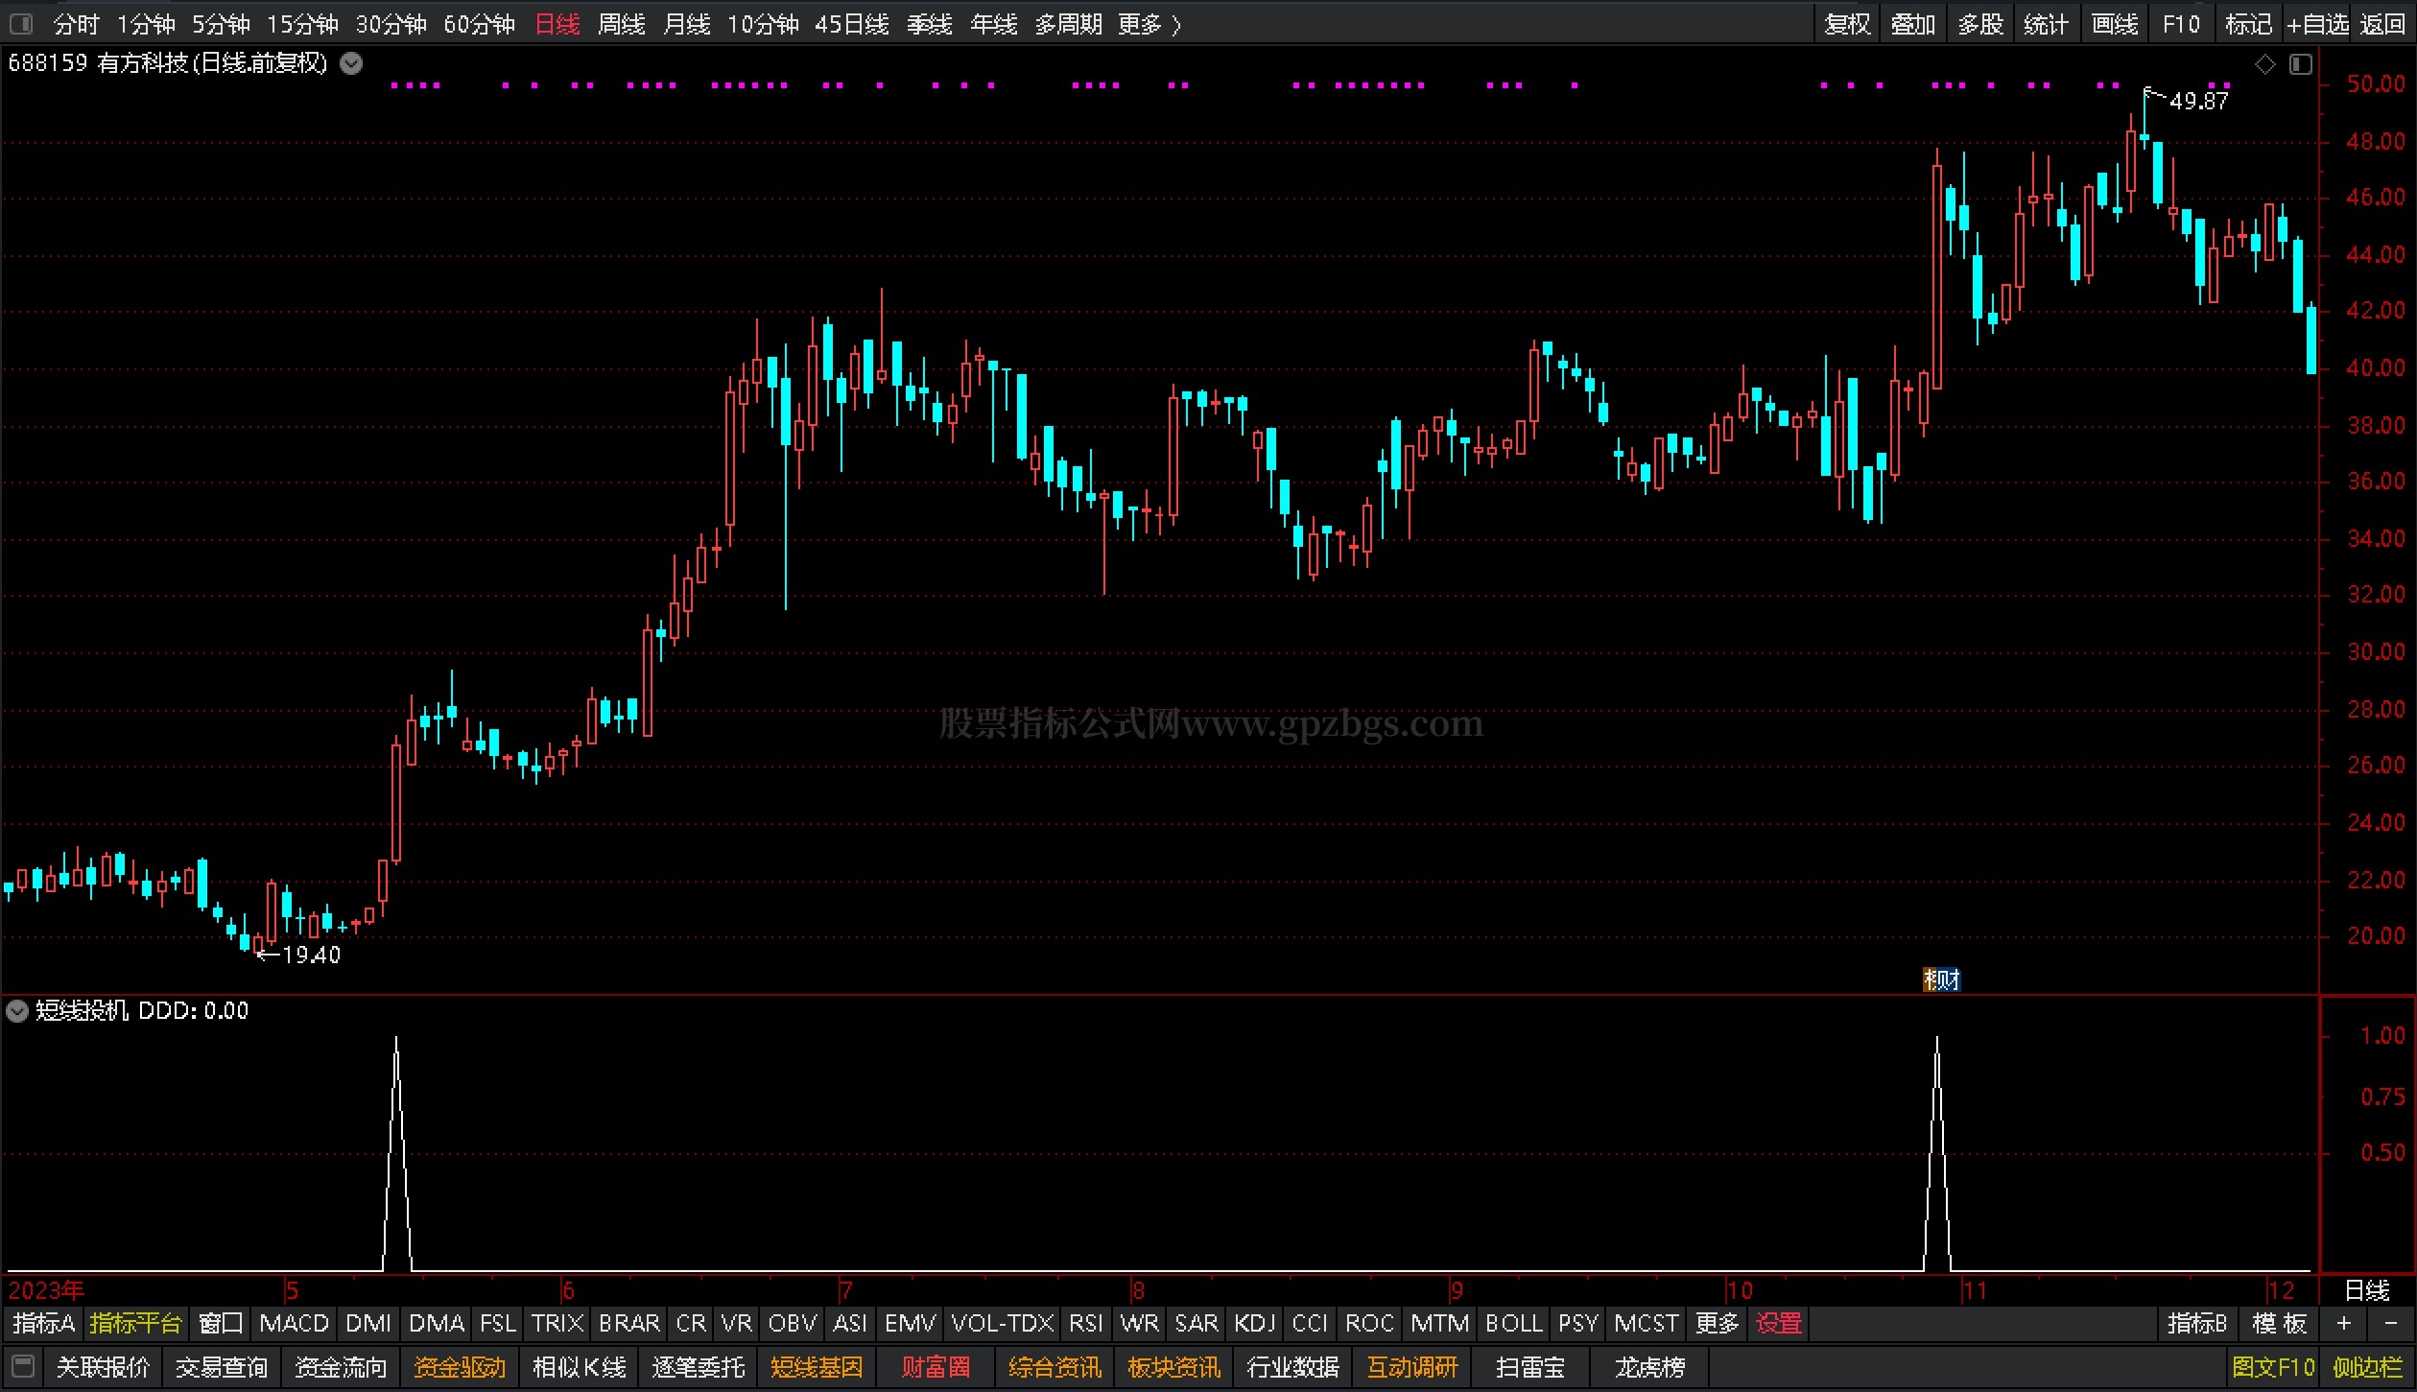Viewport: 2417px width, 1392px height.
Task: Click the bottom-left window icon before 关联报价
Action: (23, 1365)
